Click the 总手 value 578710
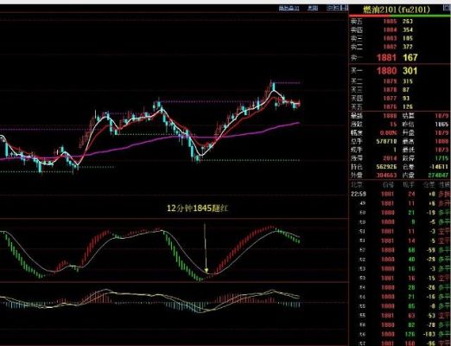The width and height of the screenshot is (451, 346). click(x=386, y=141)
